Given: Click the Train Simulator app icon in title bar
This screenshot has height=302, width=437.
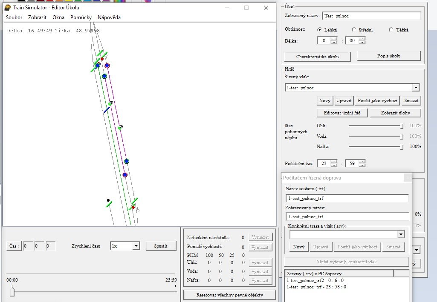Looking at the screenshot, I should (8, 8).
